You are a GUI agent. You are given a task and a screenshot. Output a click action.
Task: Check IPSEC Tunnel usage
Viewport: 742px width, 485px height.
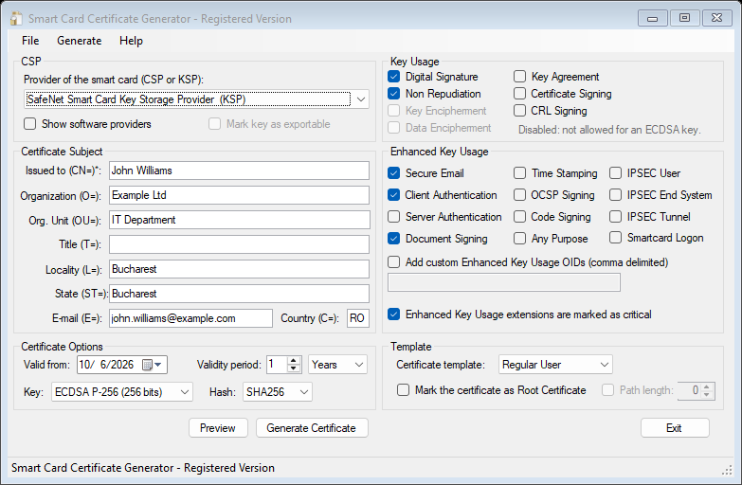point(615,217)
